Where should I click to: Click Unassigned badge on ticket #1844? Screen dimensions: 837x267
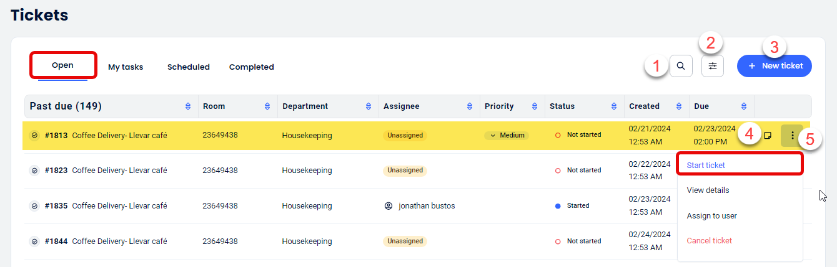click(405, 241)
